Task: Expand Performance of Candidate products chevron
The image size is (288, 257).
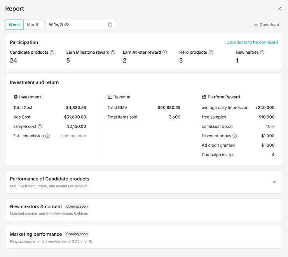Action: pyautogui.click(x=274, y=182)
